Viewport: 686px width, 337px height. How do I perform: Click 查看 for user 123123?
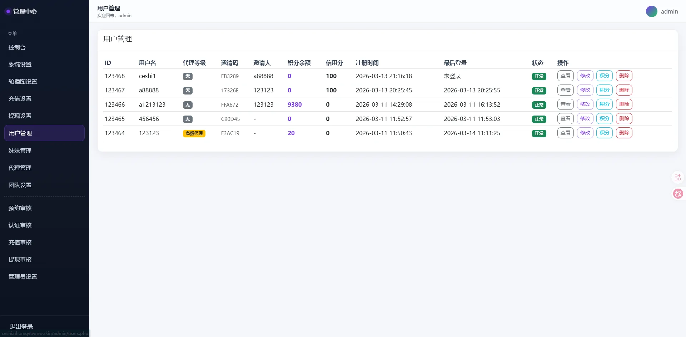[565, 133]
